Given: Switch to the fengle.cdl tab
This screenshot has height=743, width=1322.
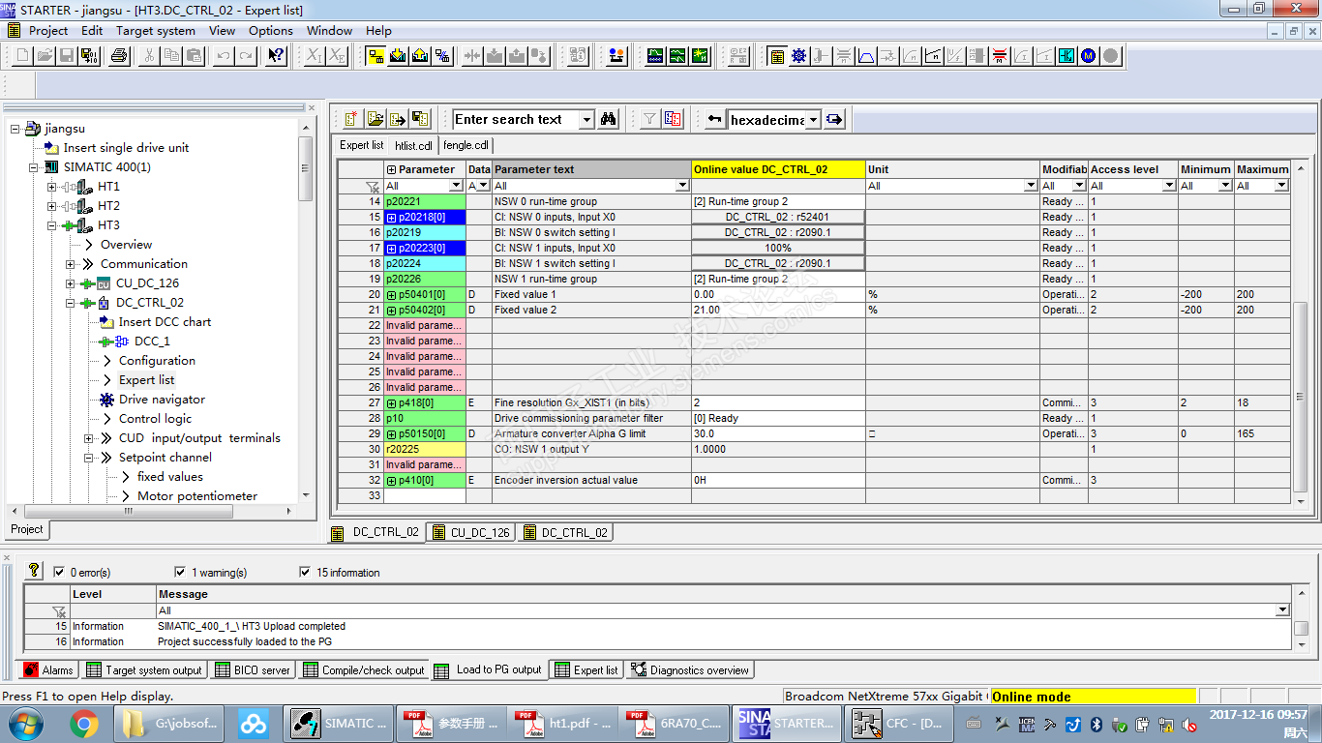Looking at the screenshot, I should (466, 145).
